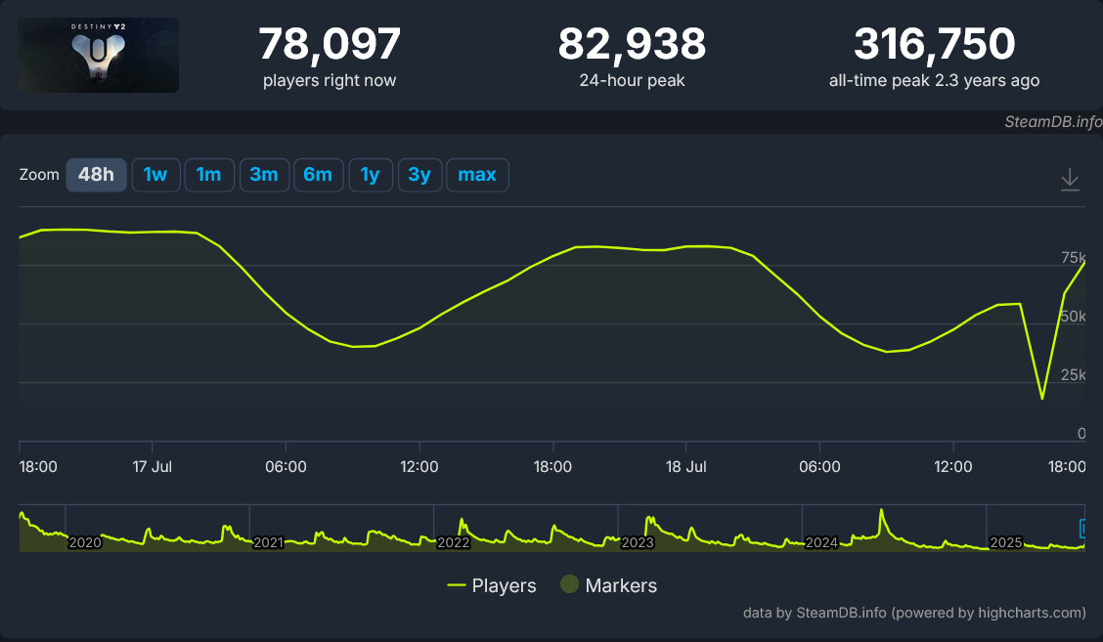Click the '78,097' players right now value
The image size is (1103, 642).
point(330,44)
